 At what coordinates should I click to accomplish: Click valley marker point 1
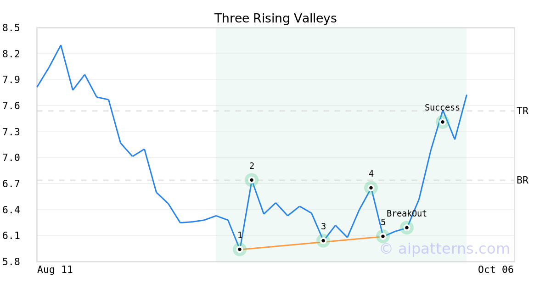point(240,250)
